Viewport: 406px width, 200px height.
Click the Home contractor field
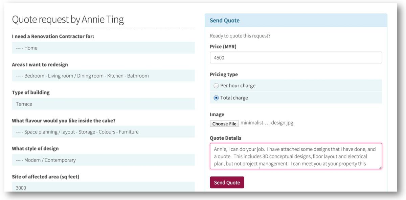click(x=103, y=48)
